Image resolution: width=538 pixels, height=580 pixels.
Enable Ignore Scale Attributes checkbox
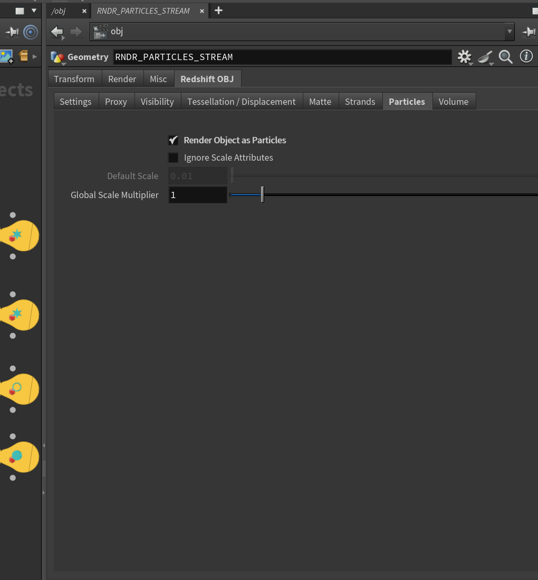(x=173, y=158)
